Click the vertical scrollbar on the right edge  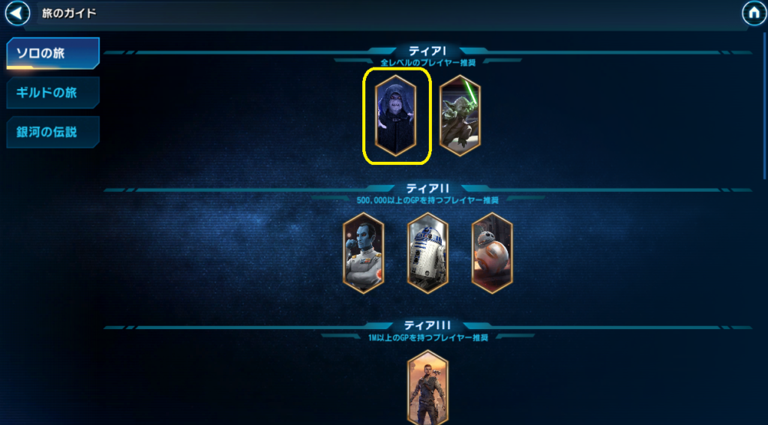766,106
